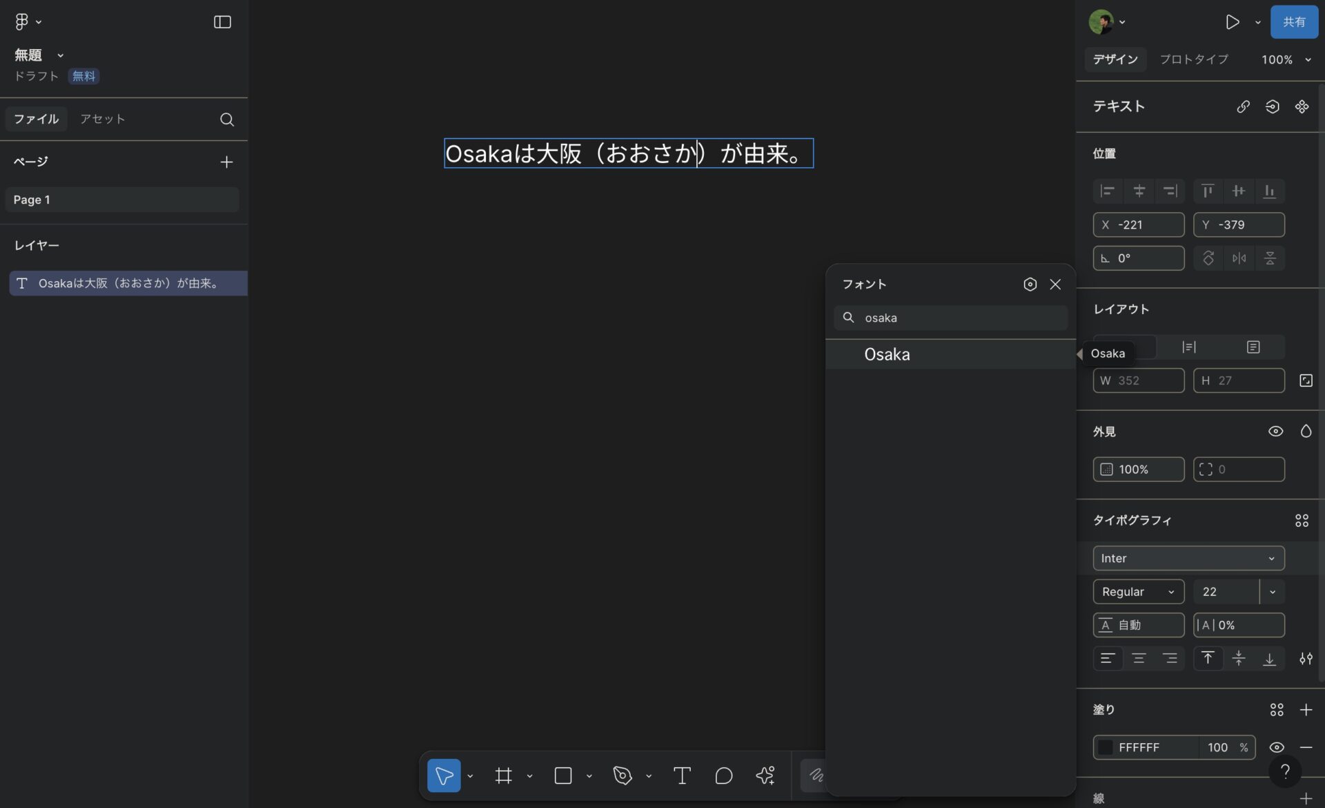1325x808 pixels.
Task: Set vertical text align middle
Action: click(x=1239, y=659)
